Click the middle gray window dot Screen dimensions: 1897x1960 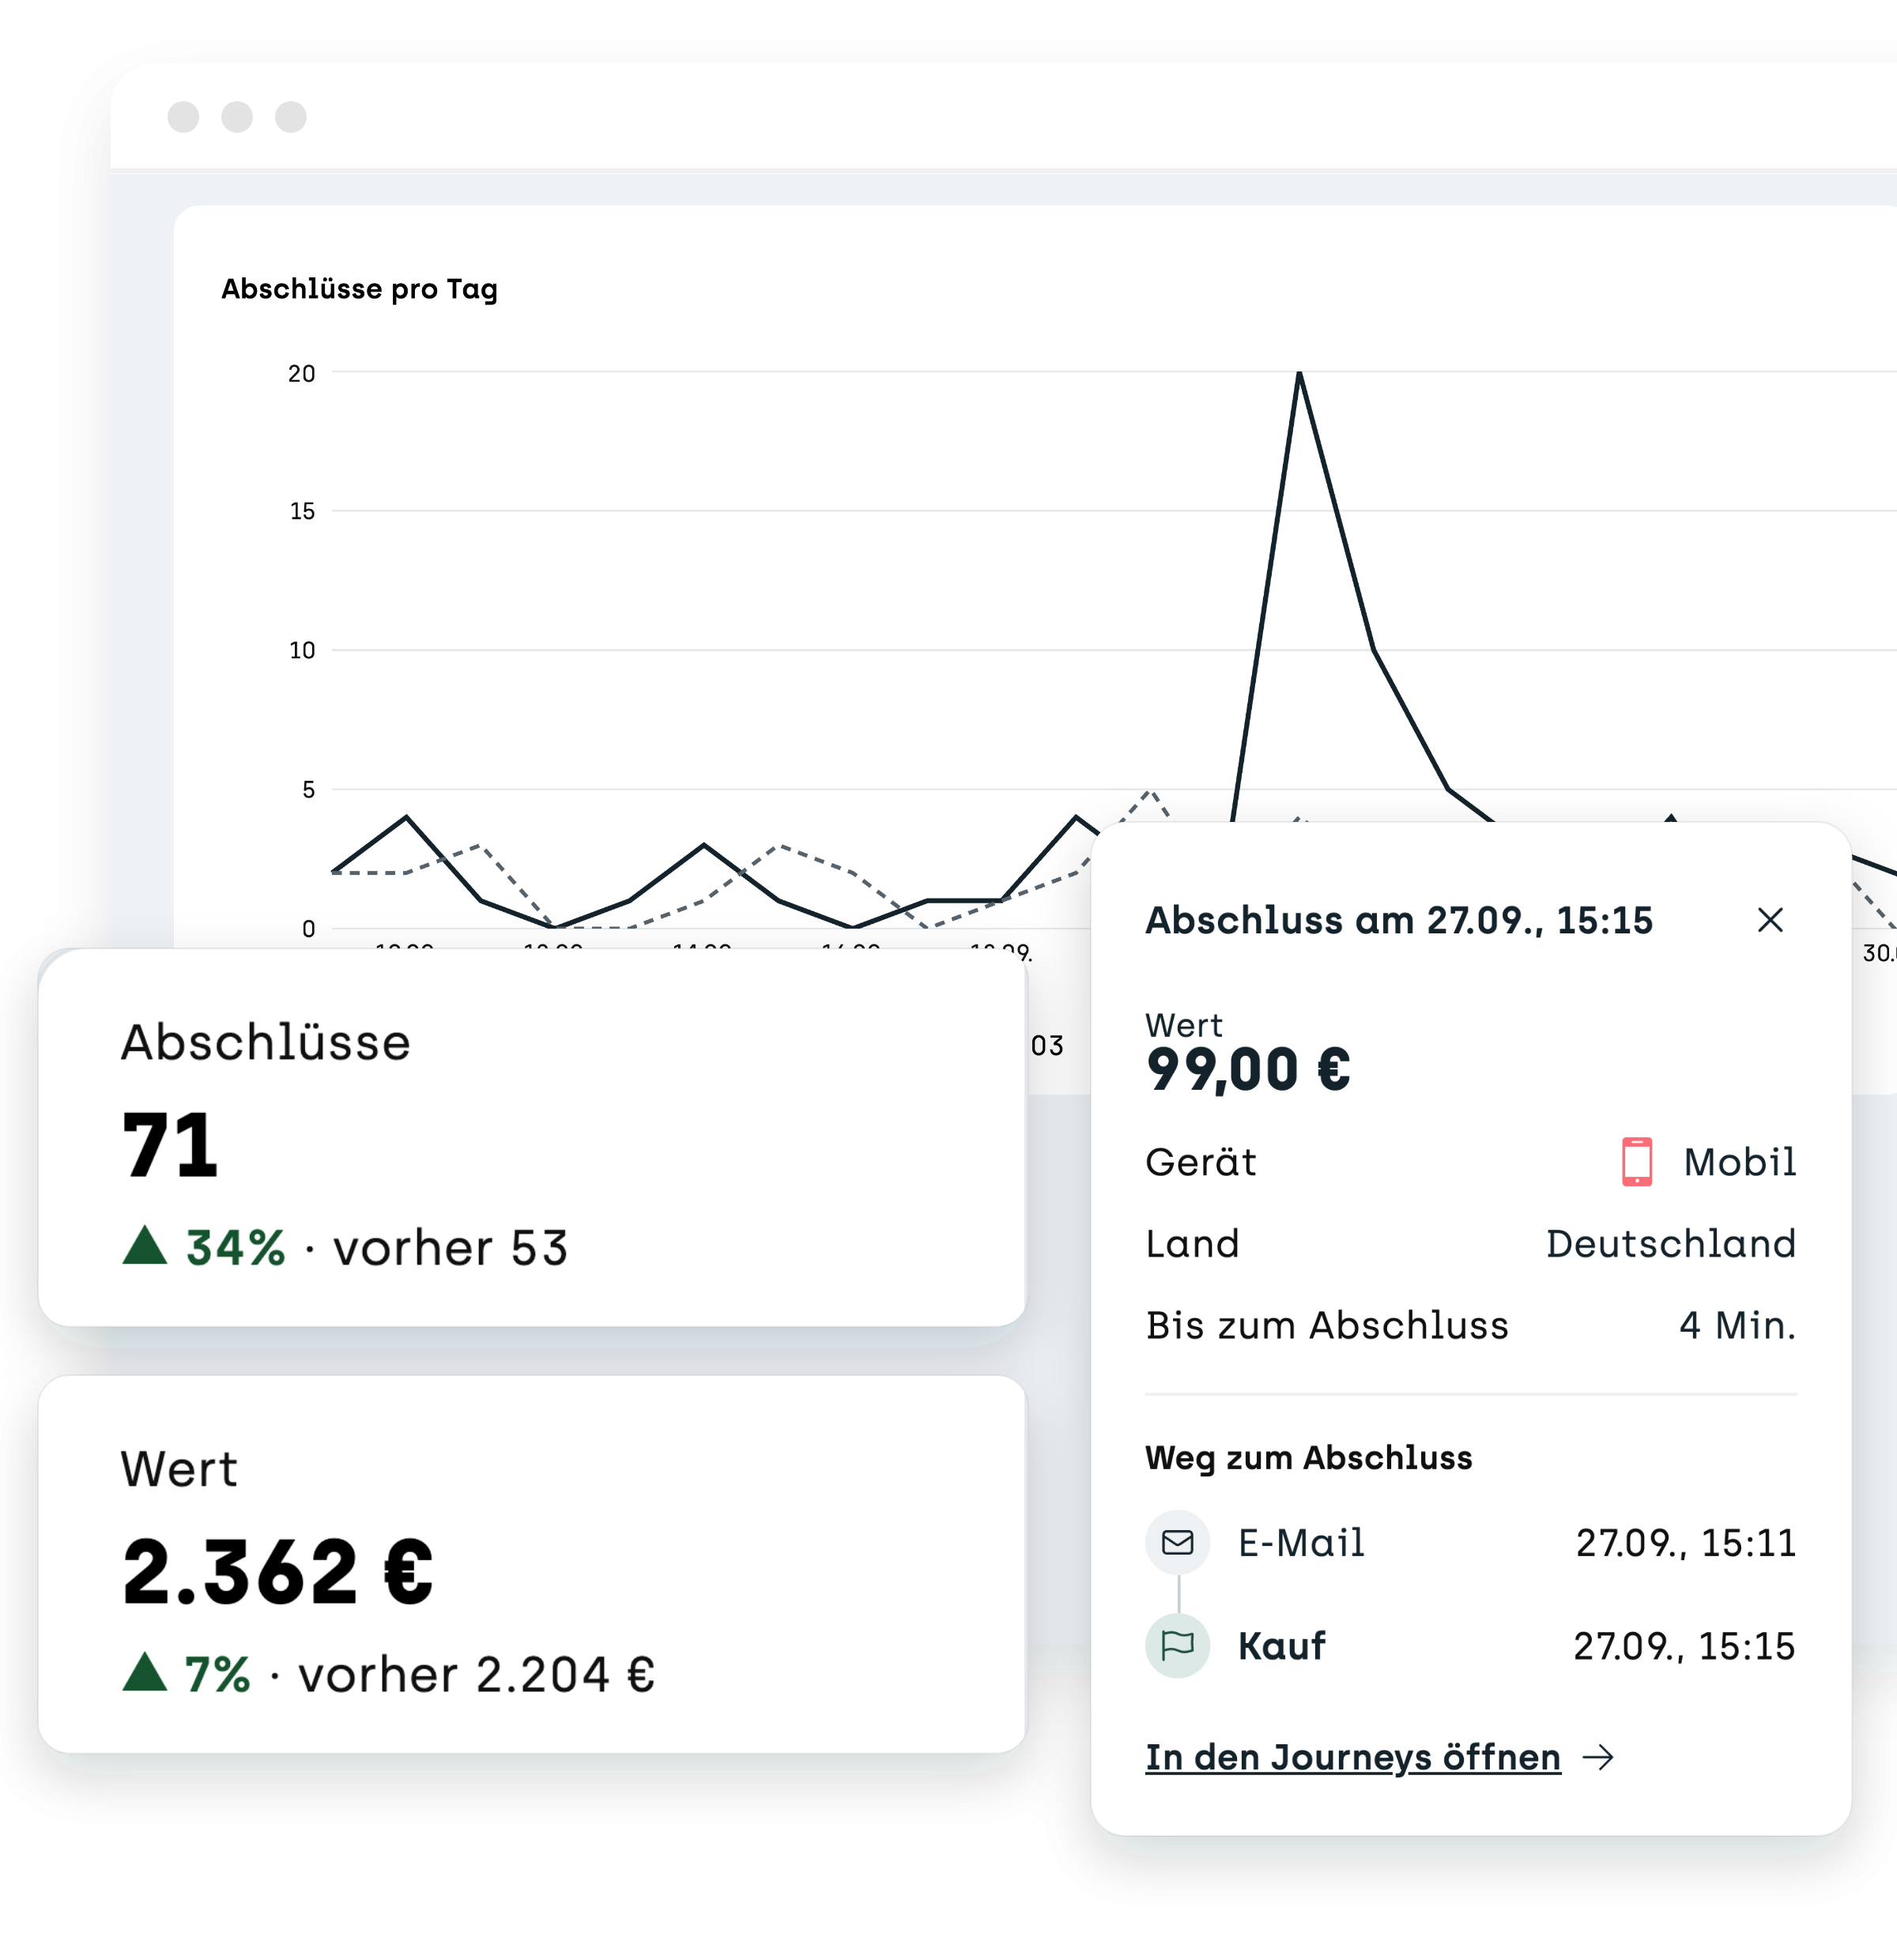pos(237,117)
